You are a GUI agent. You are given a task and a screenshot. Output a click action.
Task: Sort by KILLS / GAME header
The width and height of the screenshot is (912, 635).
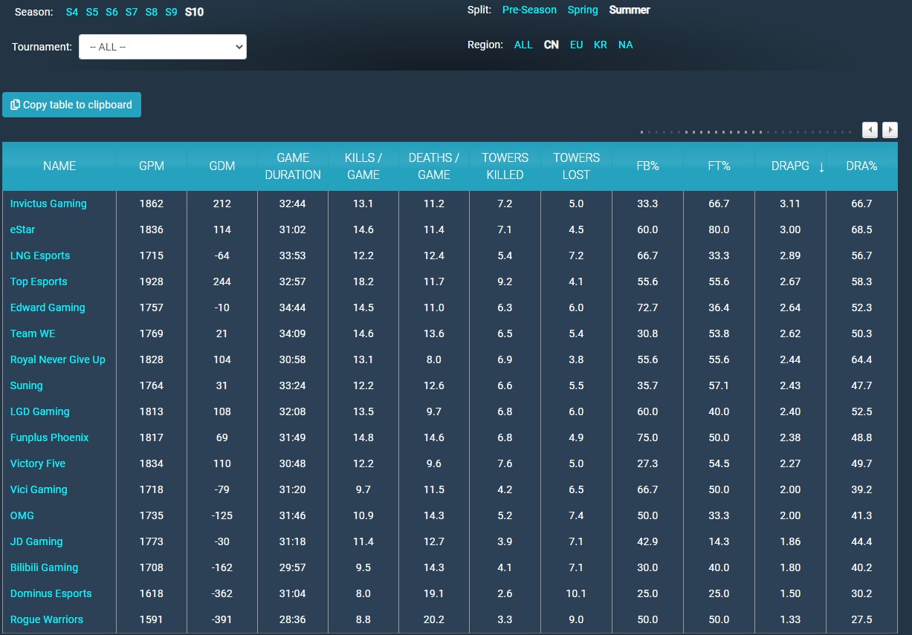coord(363,166)
